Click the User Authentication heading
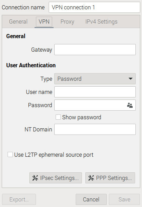Viewport: 142px width, 207px height. click(x=31, y=65)
